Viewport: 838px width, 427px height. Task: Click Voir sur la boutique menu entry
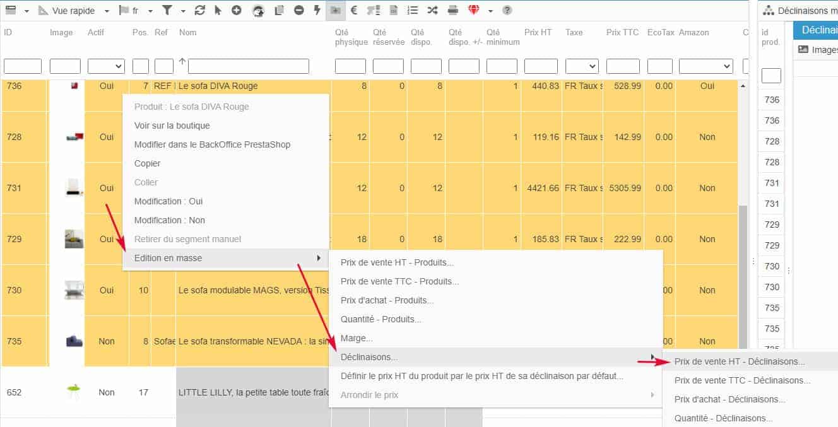click(172, 126)
